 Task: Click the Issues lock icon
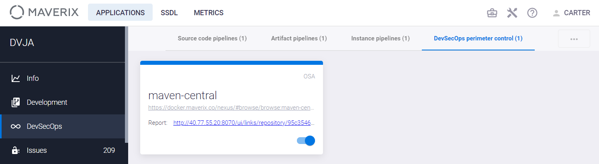pos(16,150)
